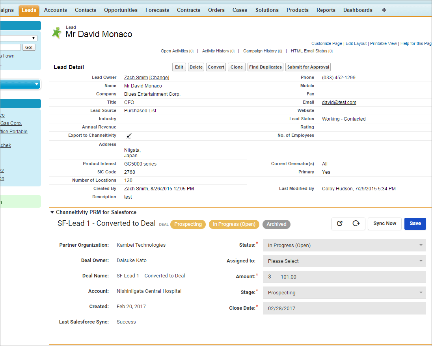Open the Reports tab
The width and height of the screenshot is (432, 346).
click(326, 10)
